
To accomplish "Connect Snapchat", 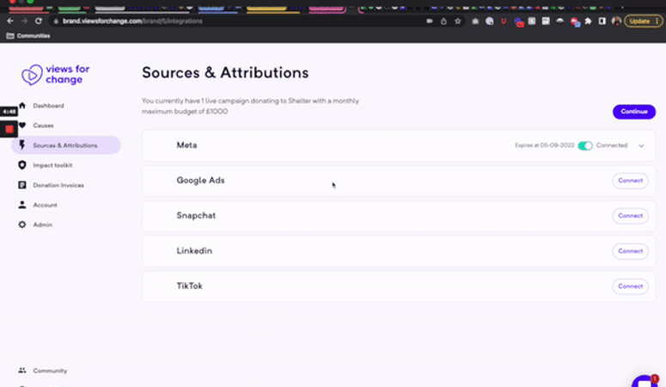I will coord(630,216).
